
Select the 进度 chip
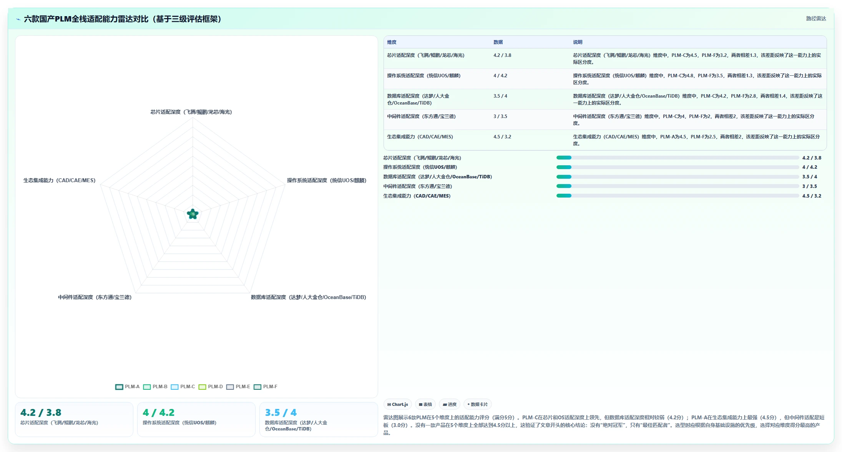450,404
